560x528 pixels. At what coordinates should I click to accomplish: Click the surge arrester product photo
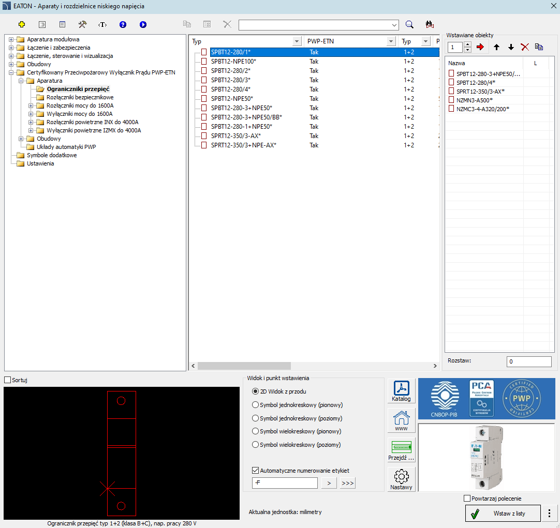point(486,458)
